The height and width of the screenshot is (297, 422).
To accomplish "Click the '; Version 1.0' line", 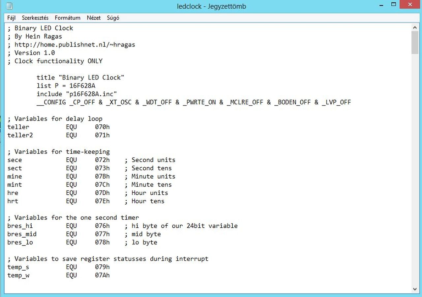I will click(x=31, y=53).
